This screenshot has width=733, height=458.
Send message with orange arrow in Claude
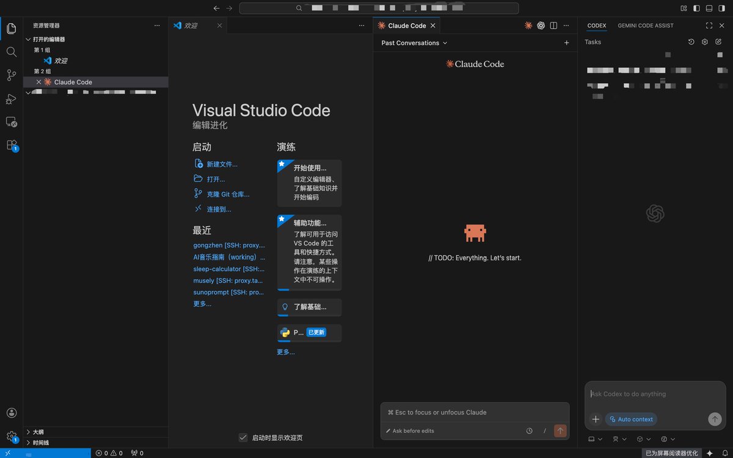tap(560, 431)
